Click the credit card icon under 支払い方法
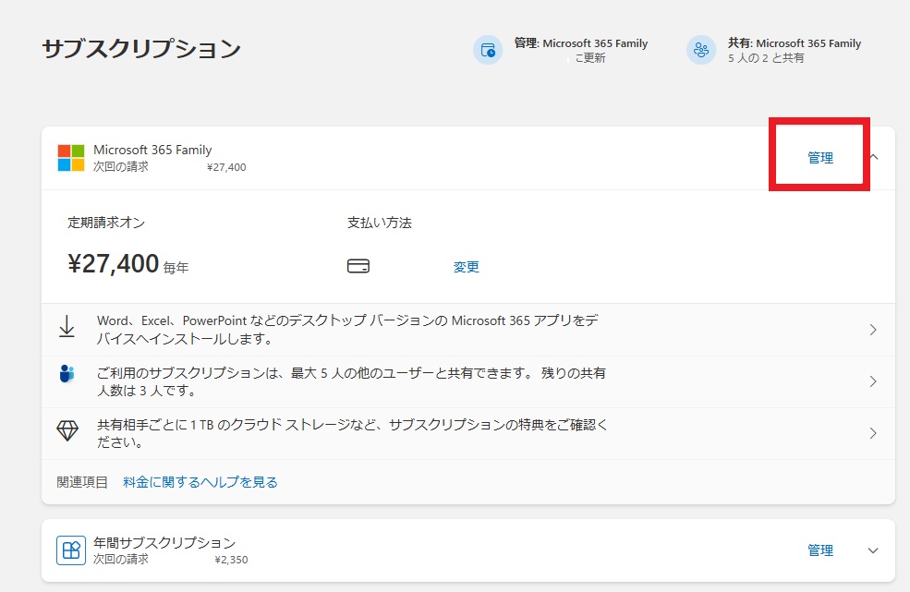This screenshot has width=910, height=592. coord(358,267)
